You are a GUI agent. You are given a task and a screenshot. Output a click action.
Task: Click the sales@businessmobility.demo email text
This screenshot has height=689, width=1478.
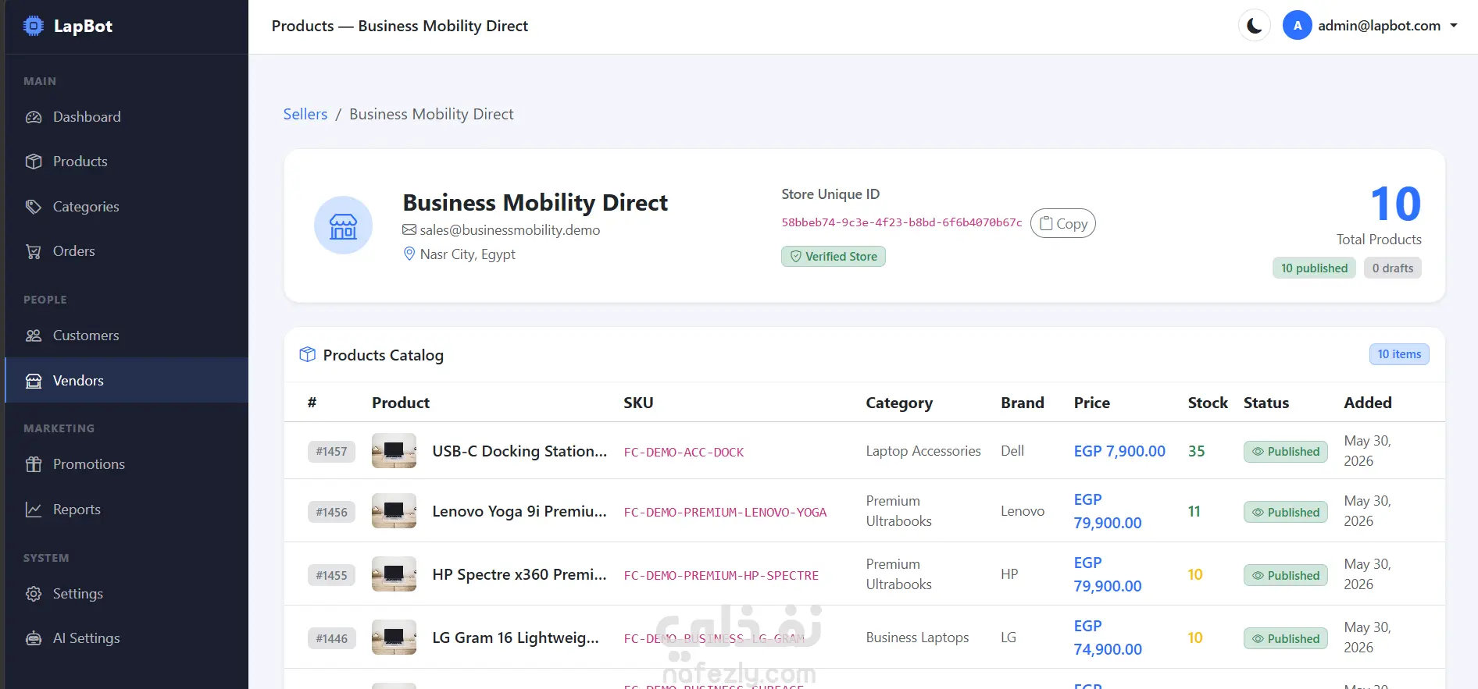click(510, 230)
